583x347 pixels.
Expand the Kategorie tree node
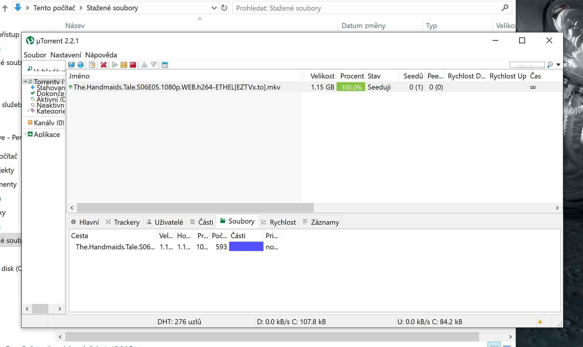click(28, 111)
